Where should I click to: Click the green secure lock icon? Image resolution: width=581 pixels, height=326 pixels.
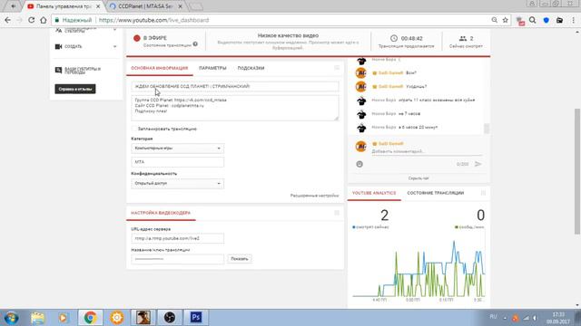(57, 20)
